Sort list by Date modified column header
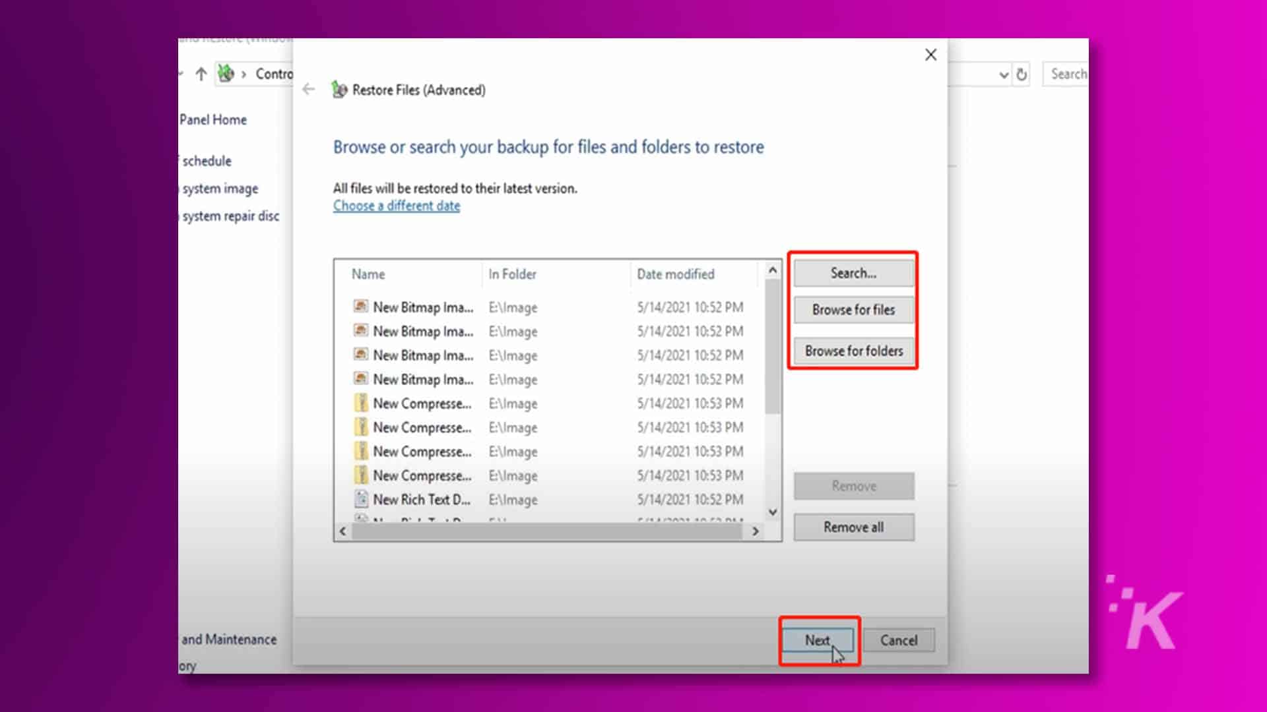The image size is (1267, 712). [676, 274]
